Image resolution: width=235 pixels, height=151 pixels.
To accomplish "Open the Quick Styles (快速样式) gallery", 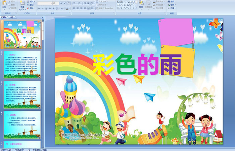I will coord(148,4).
